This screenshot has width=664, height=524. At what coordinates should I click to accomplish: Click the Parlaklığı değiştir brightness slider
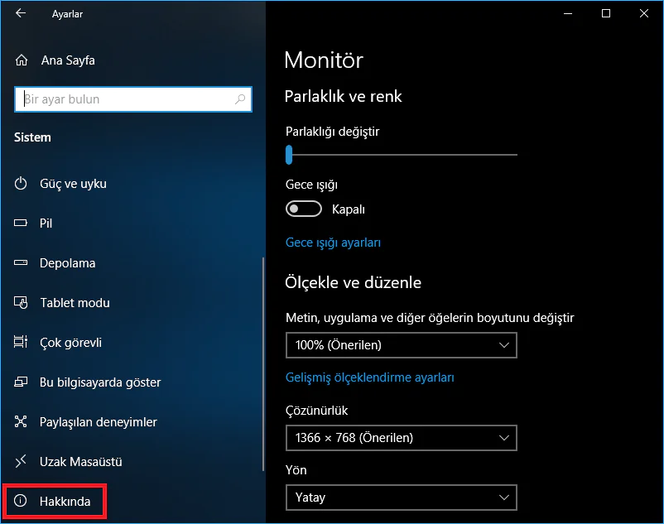click(402, 155)
